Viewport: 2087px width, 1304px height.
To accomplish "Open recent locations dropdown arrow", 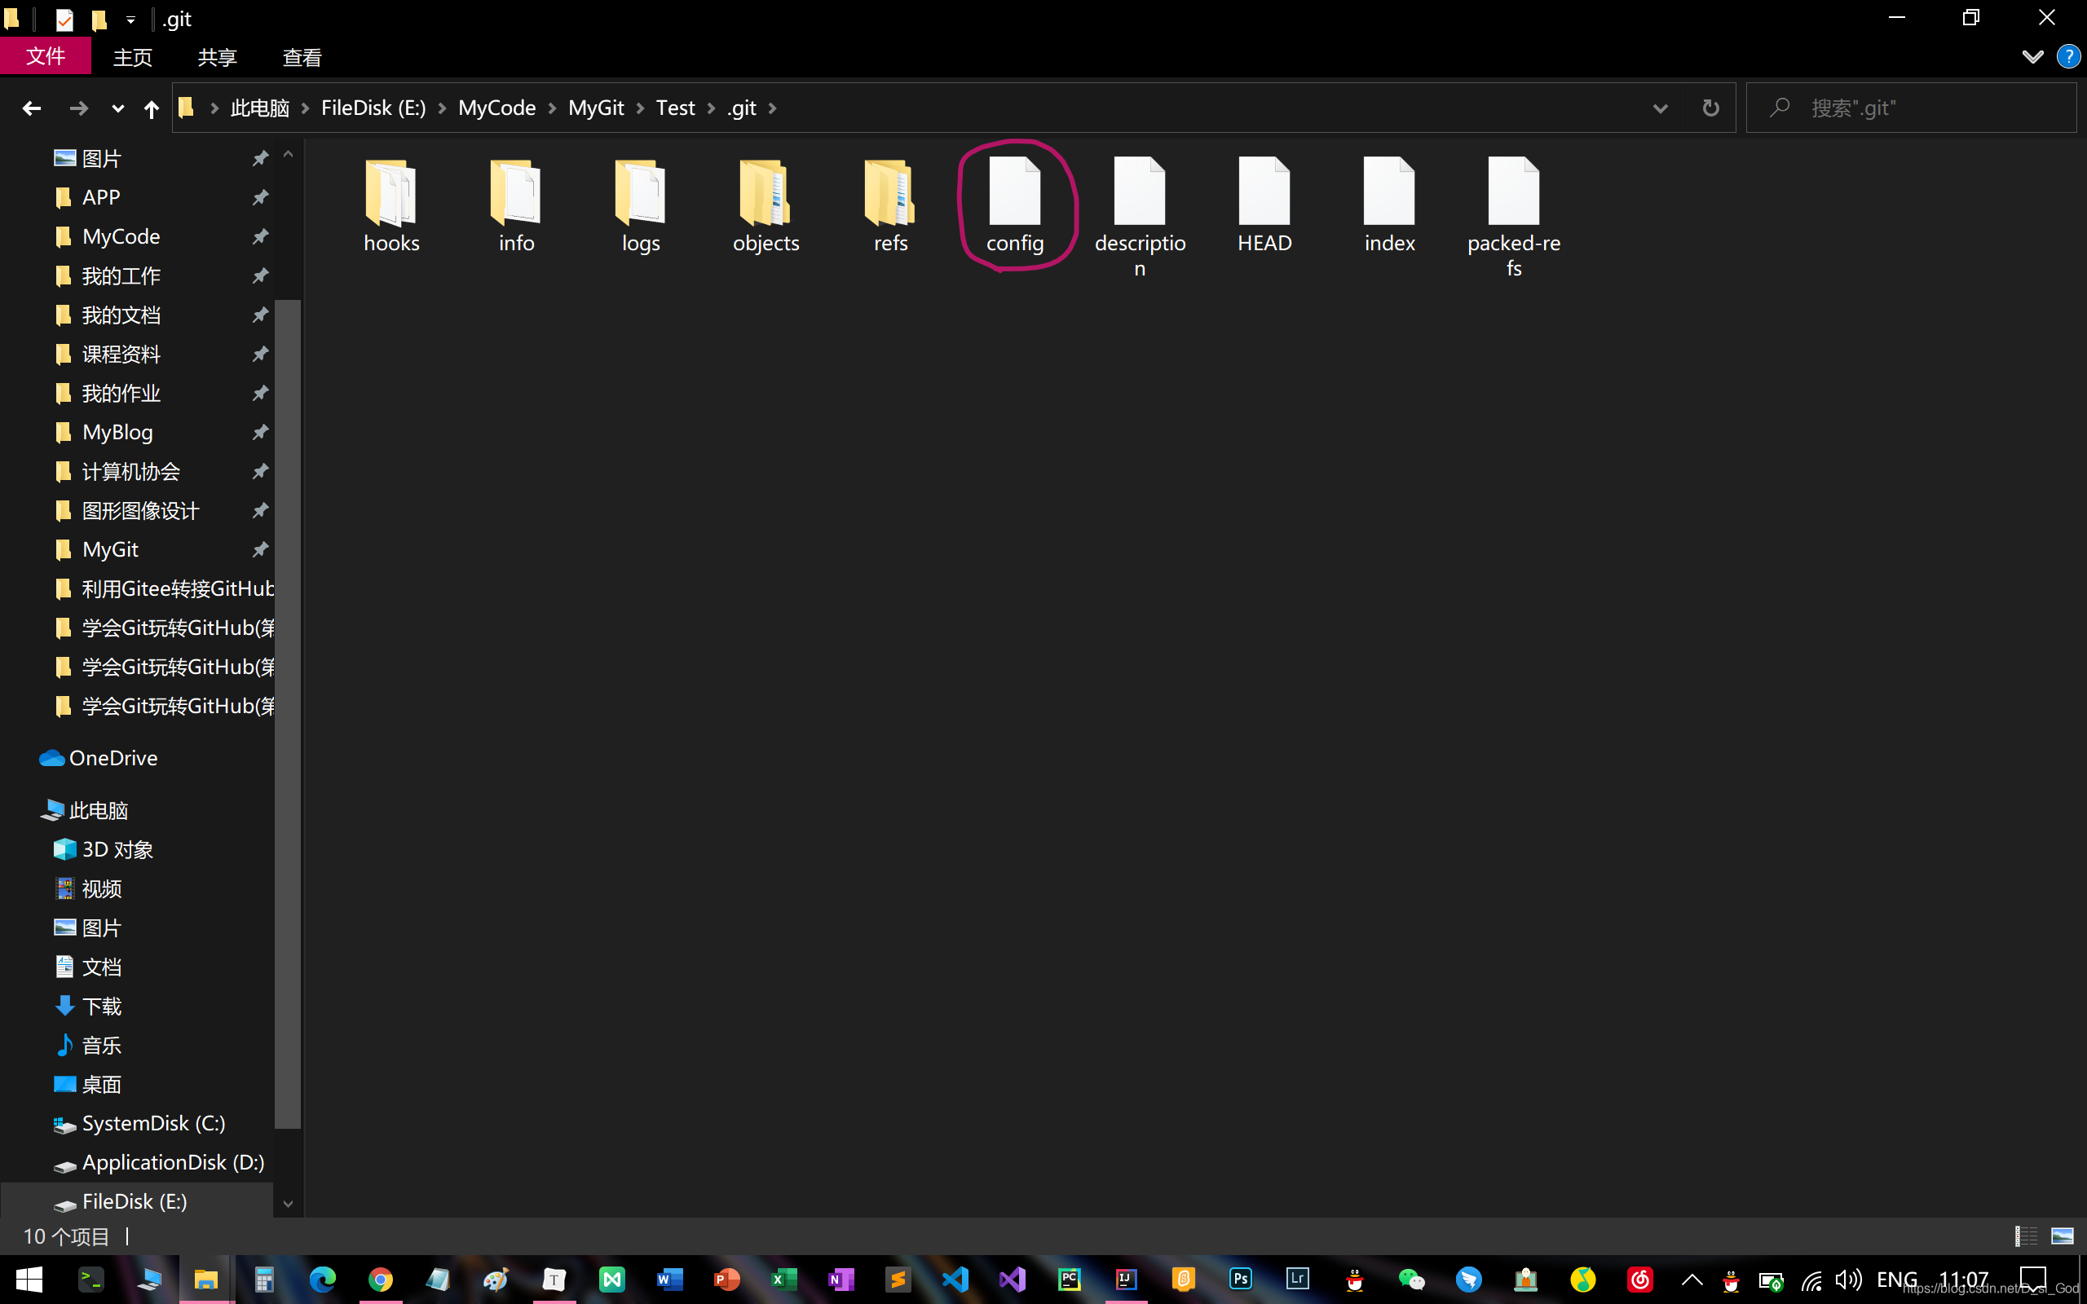I will pyautogui.click(x=117, y=108).
